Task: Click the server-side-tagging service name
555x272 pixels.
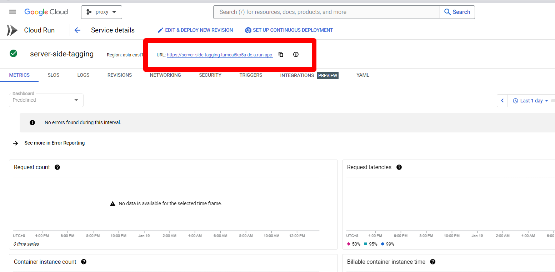Action: 62,54
